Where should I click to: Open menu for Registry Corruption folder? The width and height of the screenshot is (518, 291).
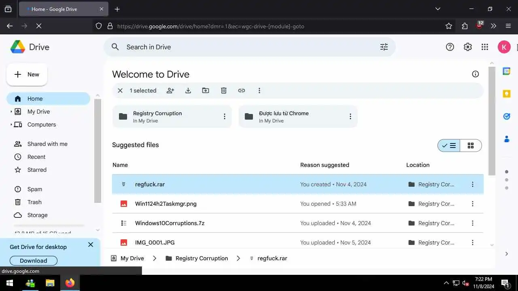click(225, 116)
